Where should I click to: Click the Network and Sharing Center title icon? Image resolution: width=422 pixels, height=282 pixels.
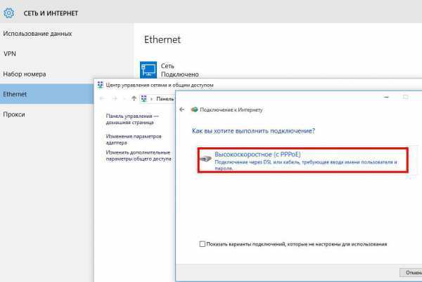(x=100, y=85)
